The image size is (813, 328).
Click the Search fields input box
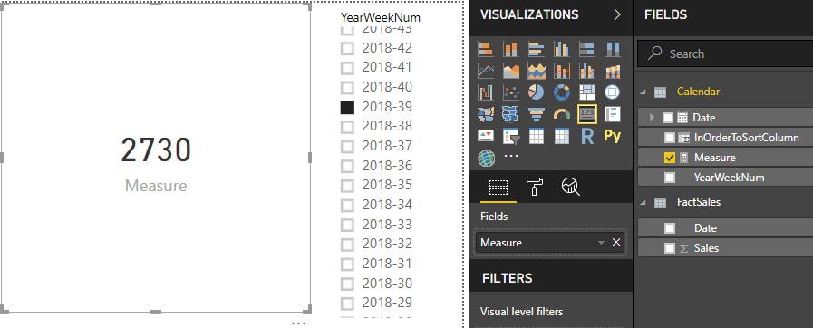[x=725, y=53]
